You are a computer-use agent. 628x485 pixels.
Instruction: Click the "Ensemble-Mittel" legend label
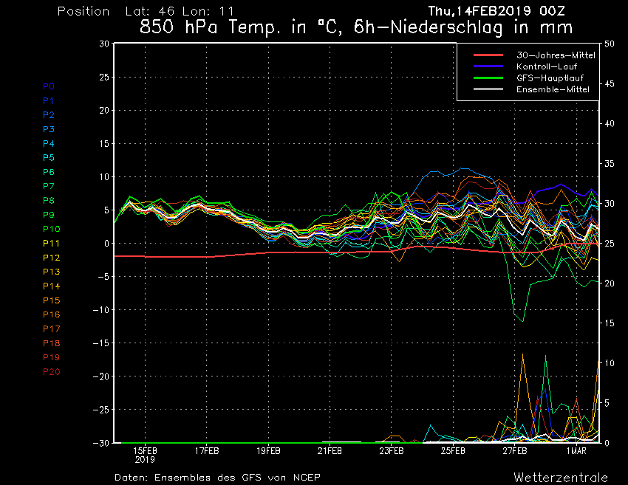[x=553, y=89]
